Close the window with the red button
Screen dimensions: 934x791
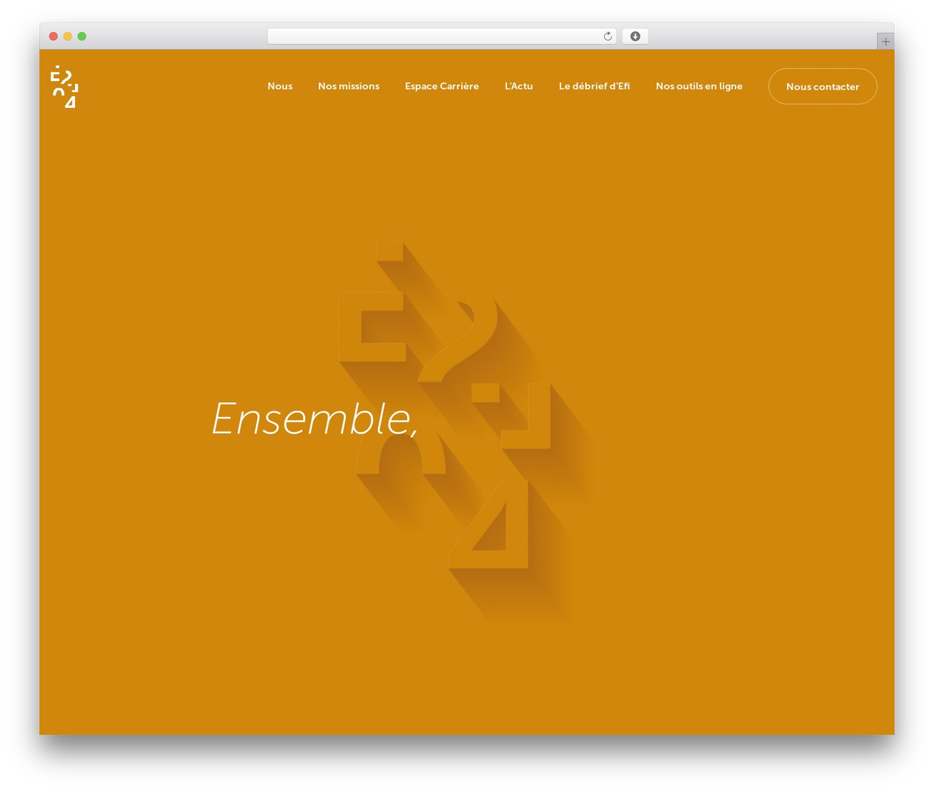(53, 36)
